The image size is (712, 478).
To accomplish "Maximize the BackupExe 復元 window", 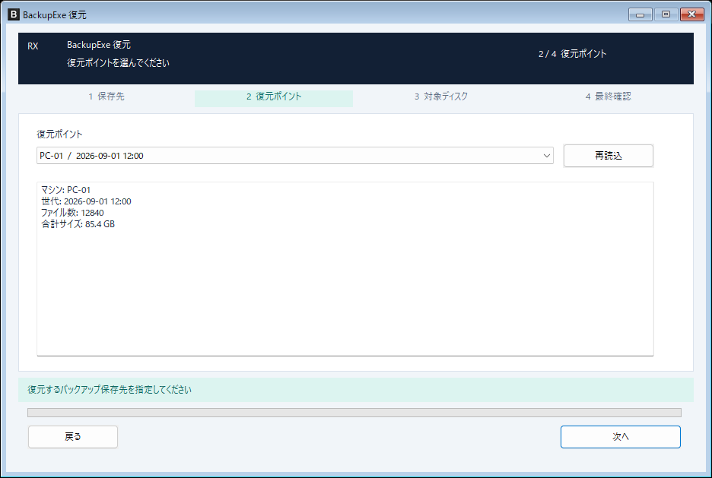I will (666, 14).
